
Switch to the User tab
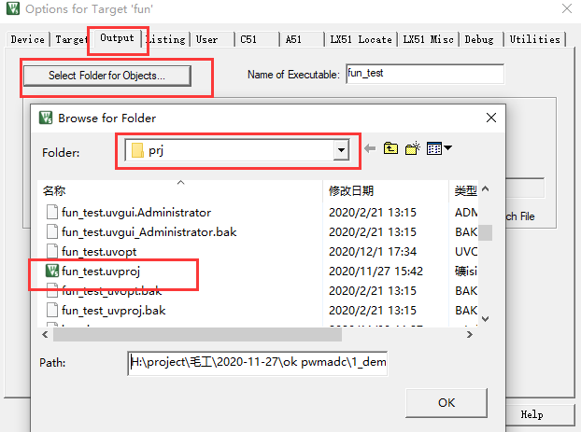coord(213,39)
